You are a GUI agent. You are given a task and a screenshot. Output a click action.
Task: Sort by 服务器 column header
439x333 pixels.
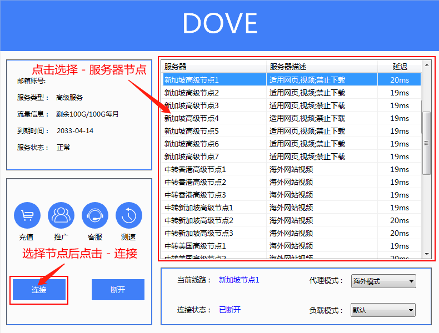pos(214,67)
